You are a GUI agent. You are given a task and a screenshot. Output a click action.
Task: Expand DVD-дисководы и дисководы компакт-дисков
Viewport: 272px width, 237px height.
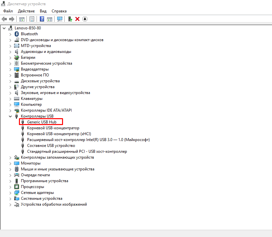click(x=10, y=40)
